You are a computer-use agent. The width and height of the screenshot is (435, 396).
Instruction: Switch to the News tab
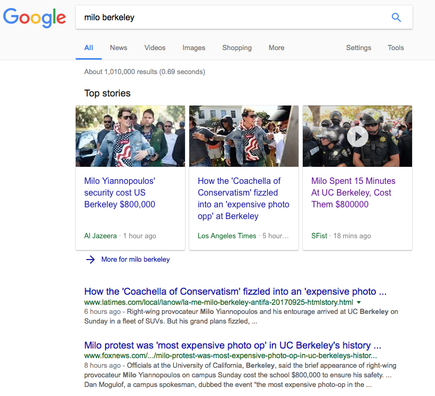pyautogui.click(x=118, y=47)
